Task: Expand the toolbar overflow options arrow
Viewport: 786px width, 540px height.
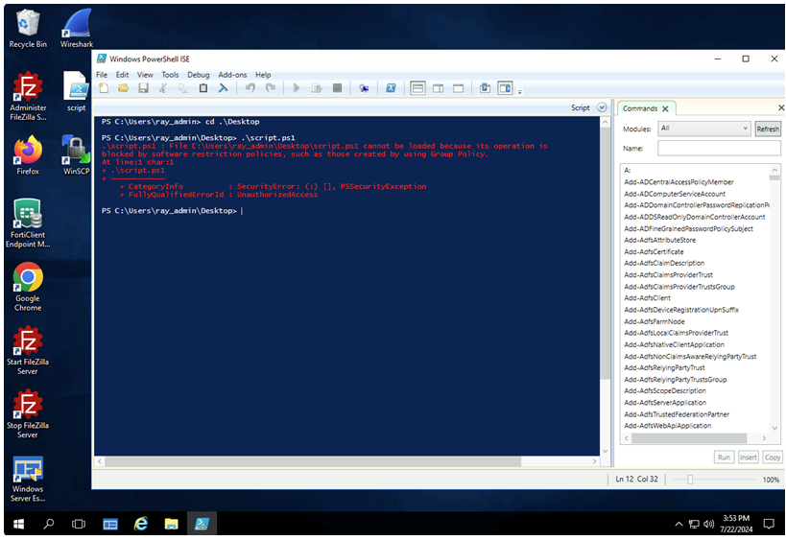Action: pos(520,91)
